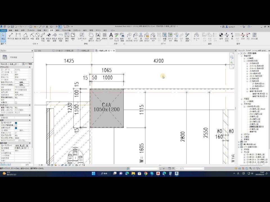
Task: Open the プロパティヘルプ properties help link
Action: click(x=6, y=165)
